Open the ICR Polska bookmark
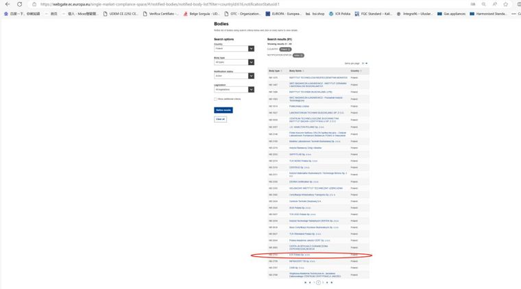 click(339, 14)
